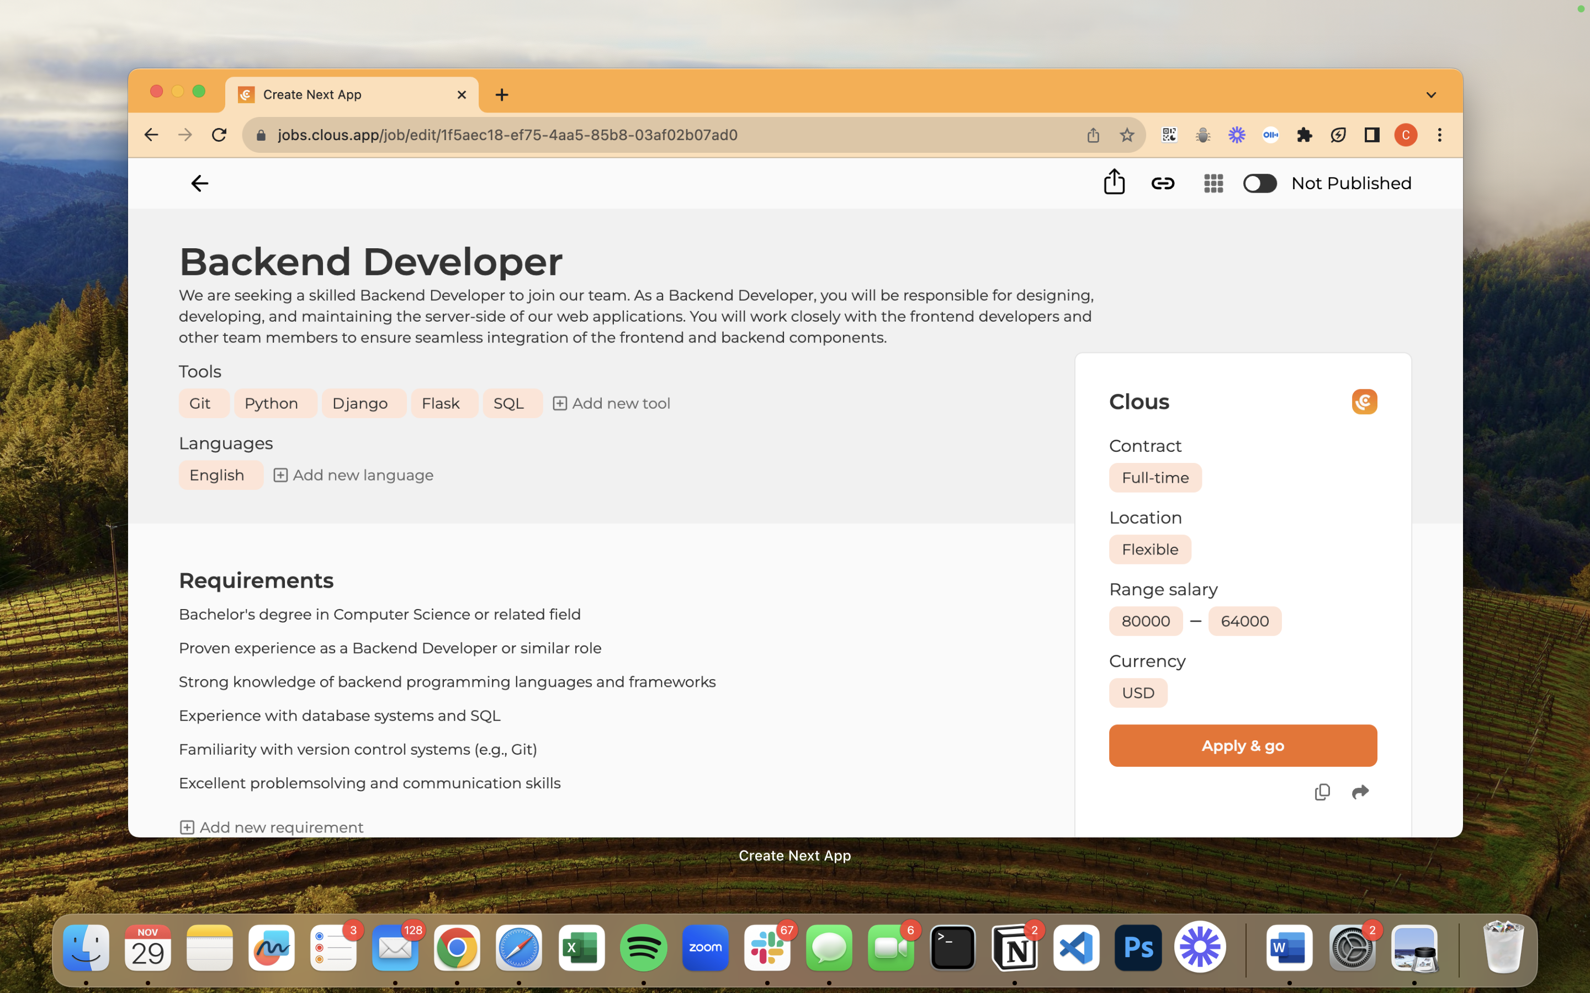This screenshot has width=1590, height=993.
Task: Click the forward share arrow icon
Action: (1360, 792)
